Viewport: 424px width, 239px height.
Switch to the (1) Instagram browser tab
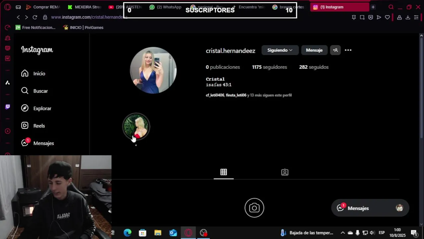coord(339,7)
